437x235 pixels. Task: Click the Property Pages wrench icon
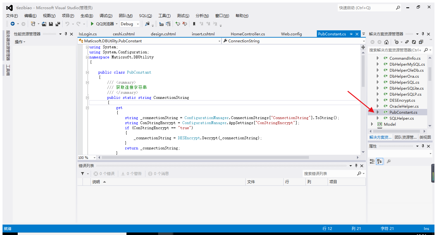(389, 161)
